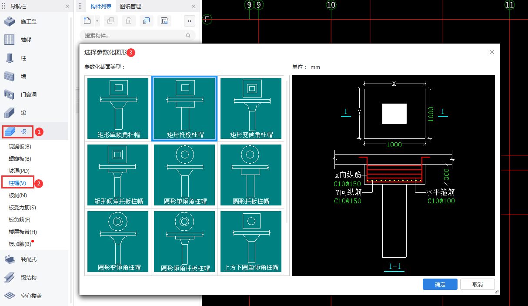
Task: Open the 空心楼盖 category icon
Action: [x=10, y=296]
